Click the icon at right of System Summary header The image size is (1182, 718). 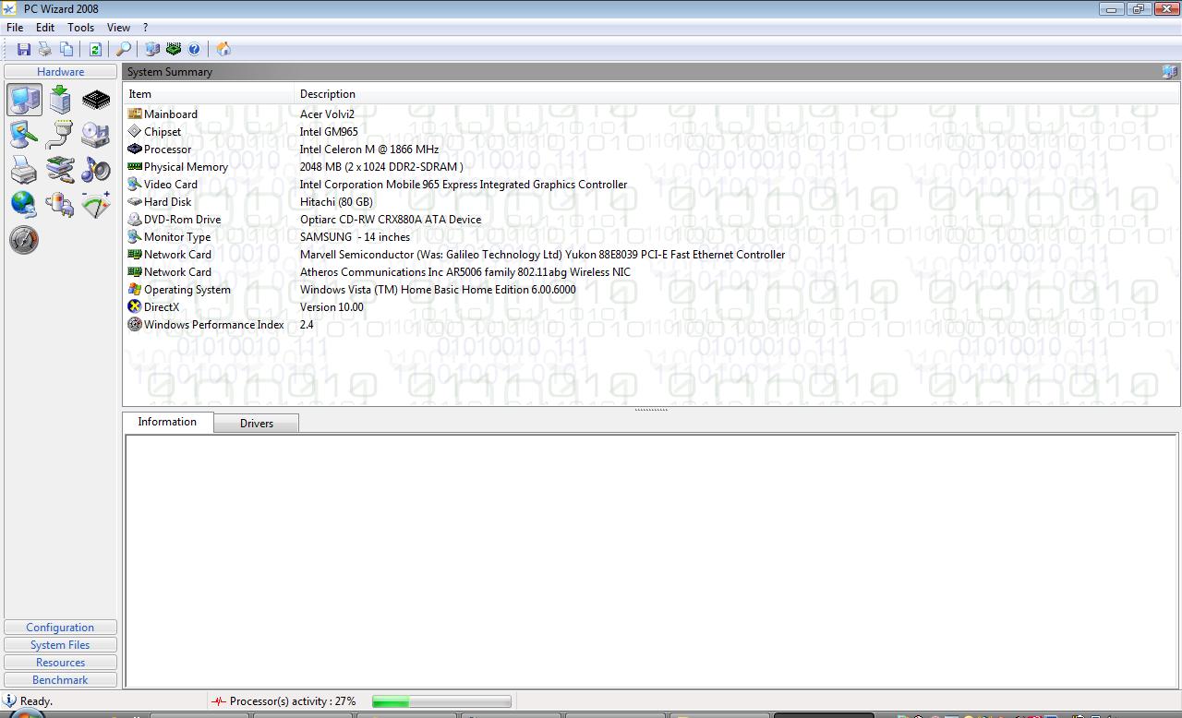pyautogui.click(x=1169, y=72)
